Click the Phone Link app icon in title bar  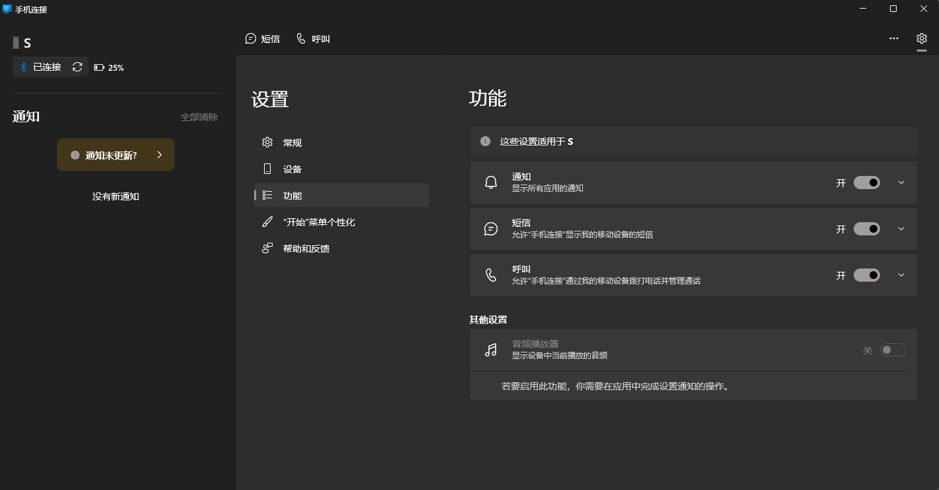click(x=7, y=9)
